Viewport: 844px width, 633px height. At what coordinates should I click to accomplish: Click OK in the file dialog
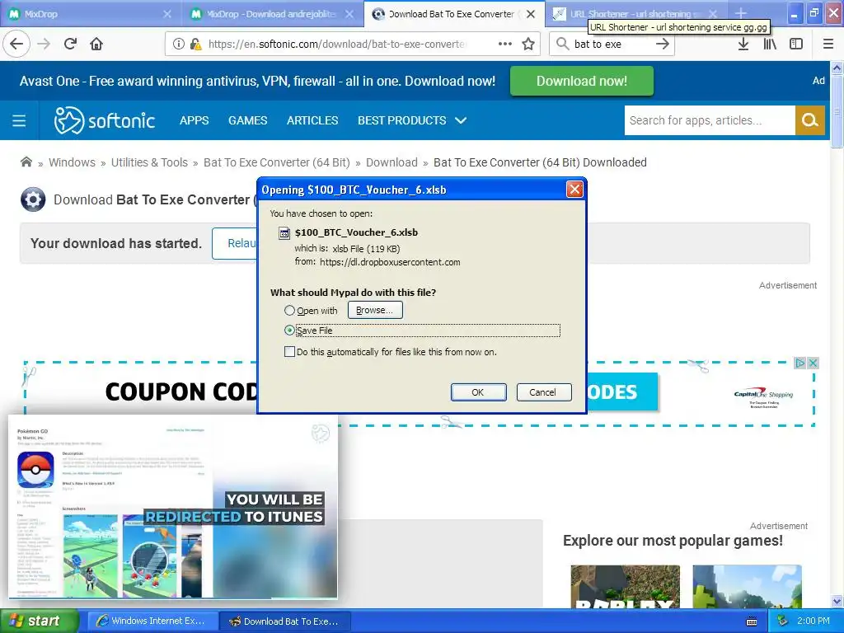[x=478, y=392]
